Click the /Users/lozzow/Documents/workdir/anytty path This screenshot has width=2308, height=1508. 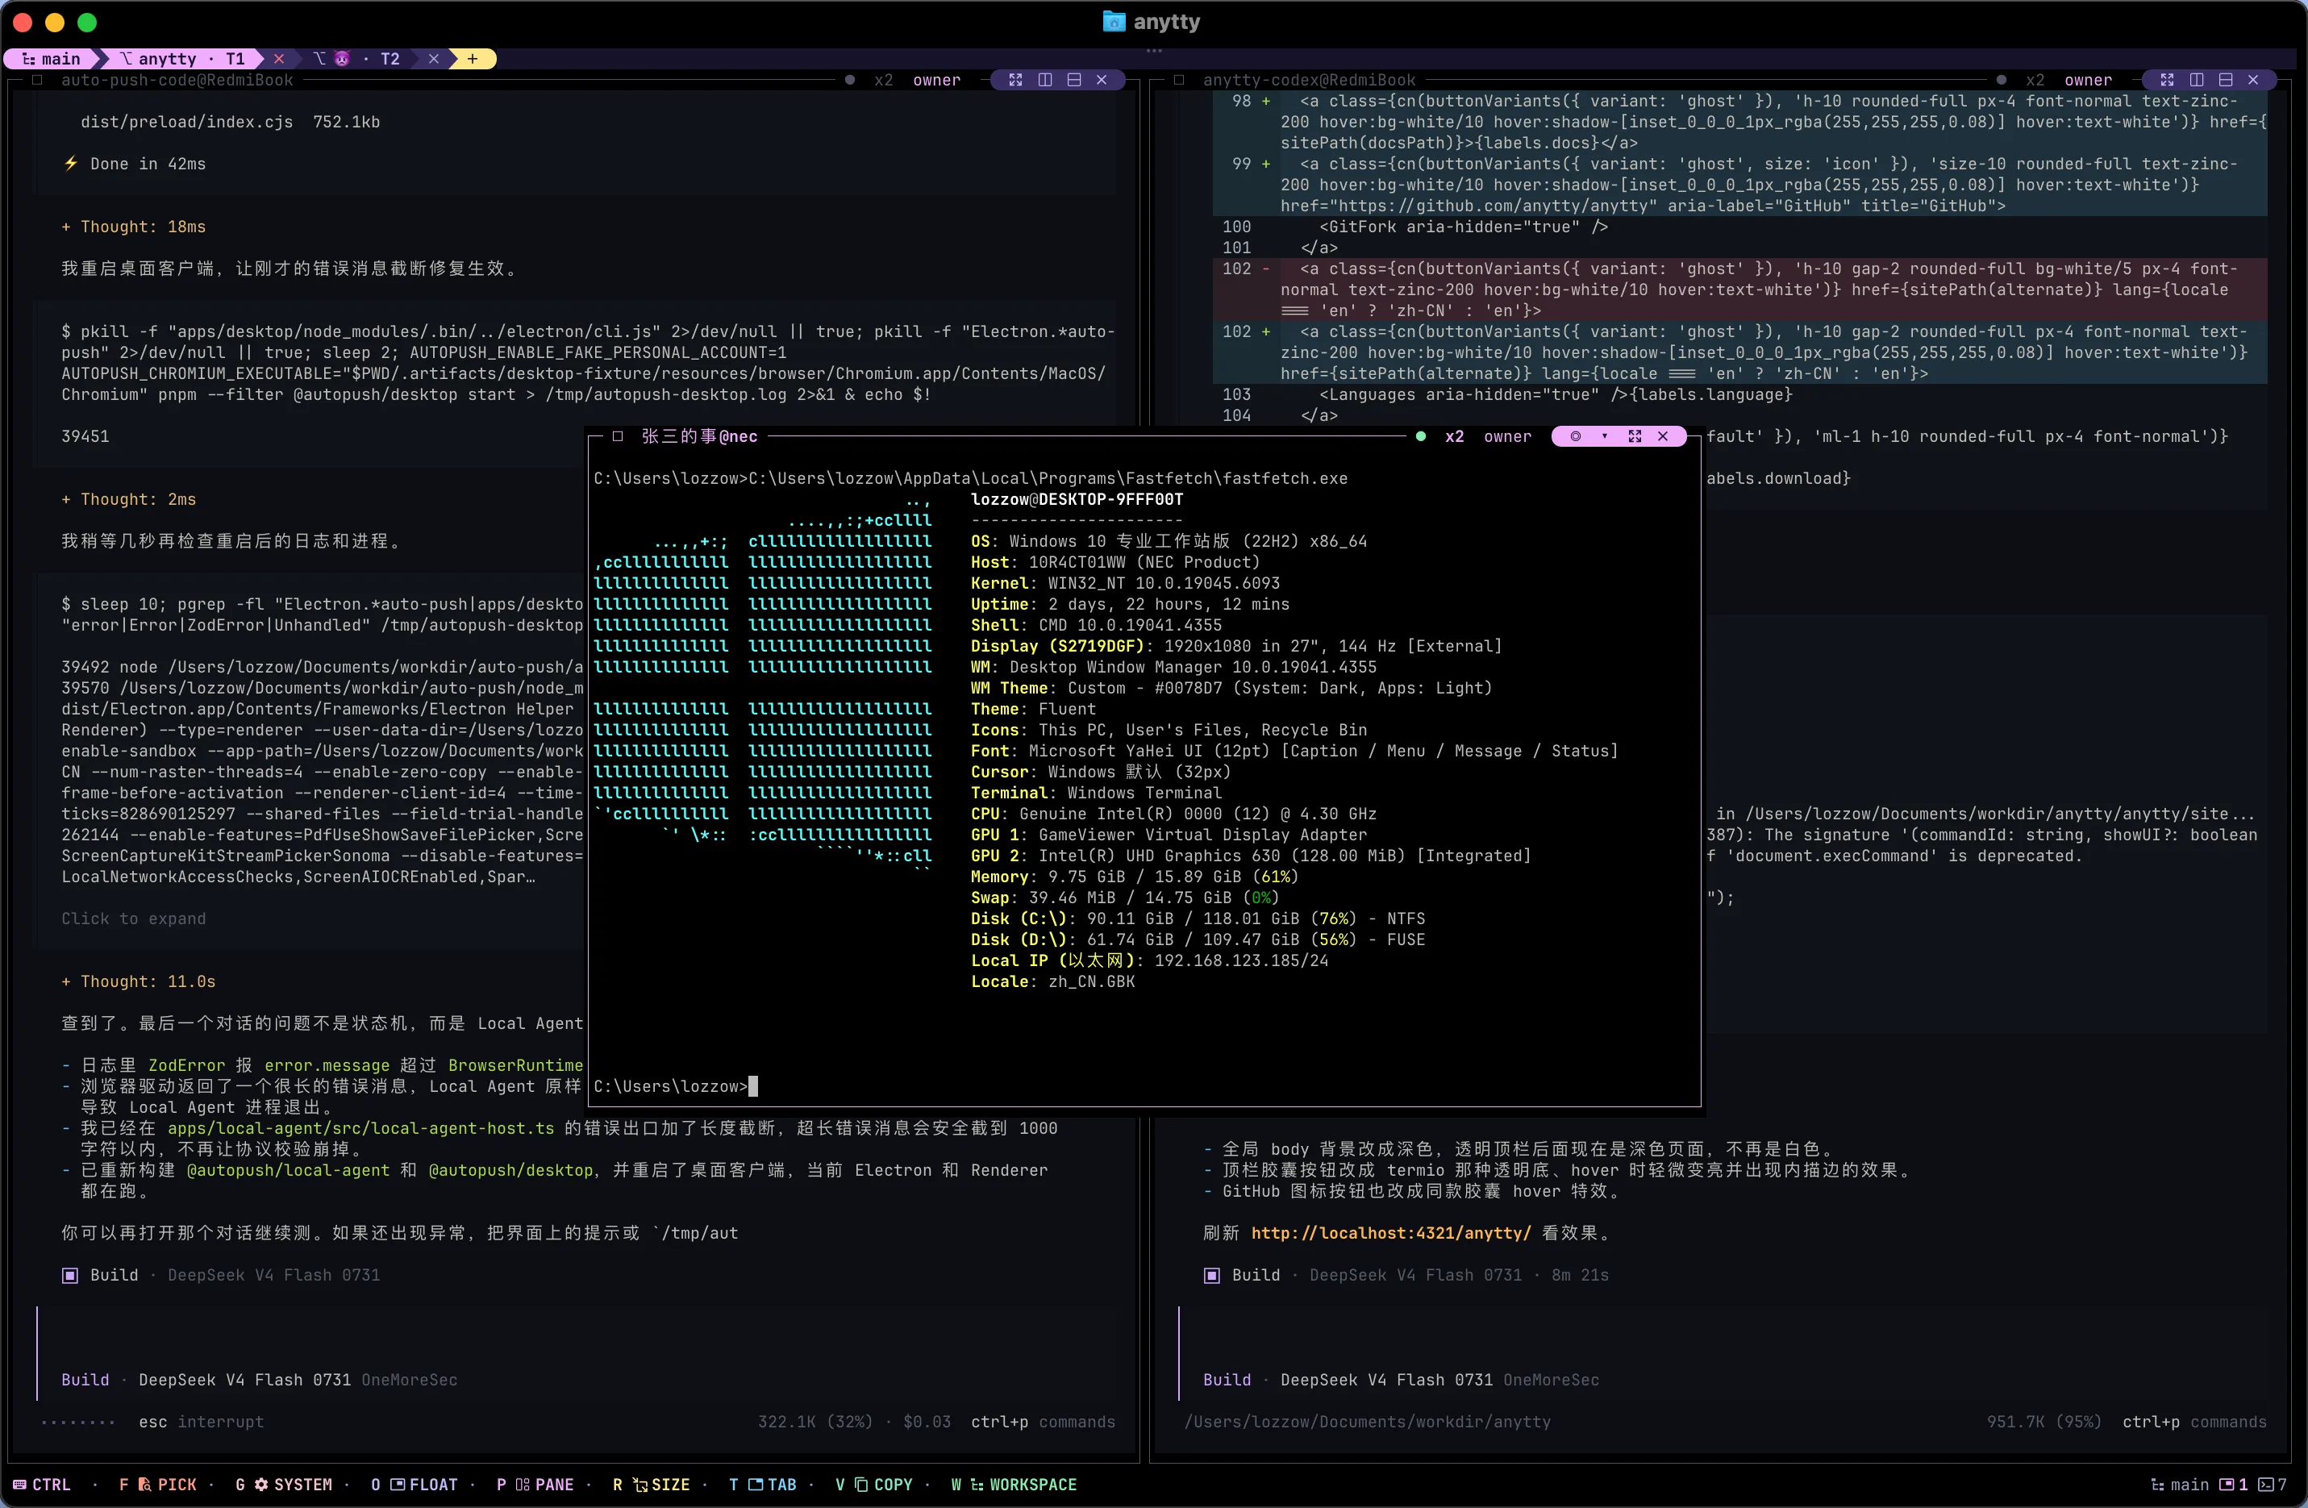(x=1368, y=1422)
